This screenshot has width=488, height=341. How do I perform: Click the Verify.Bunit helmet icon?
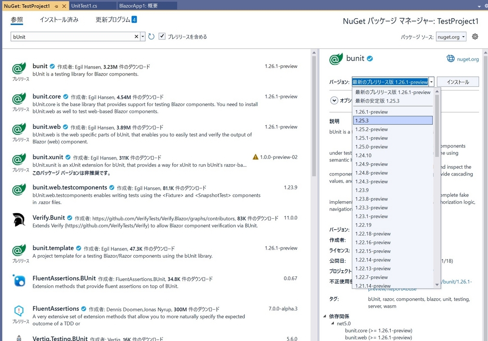point(19,220)
